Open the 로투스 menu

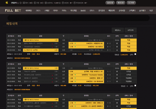tap(92, 11)
